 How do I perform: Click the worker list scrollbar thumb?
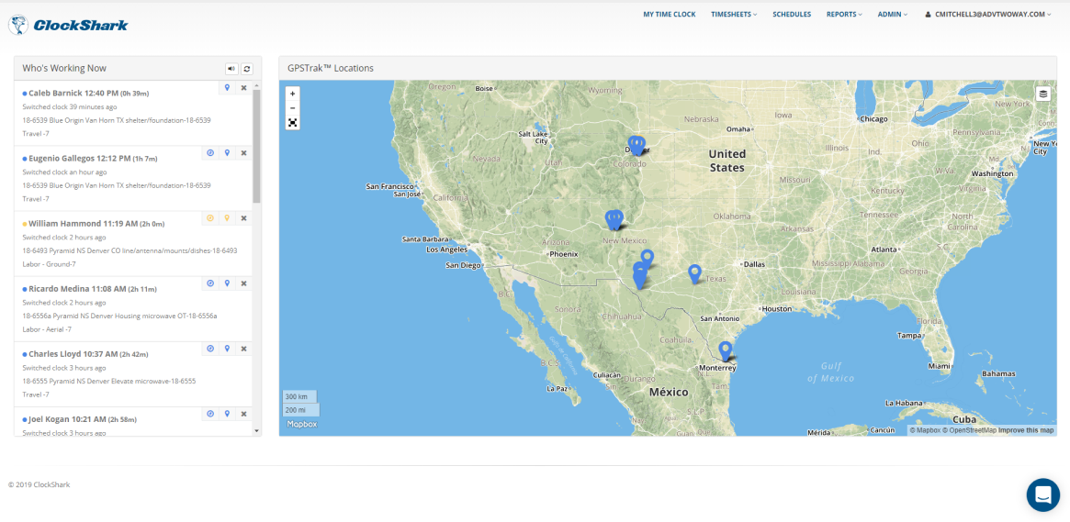256,147
